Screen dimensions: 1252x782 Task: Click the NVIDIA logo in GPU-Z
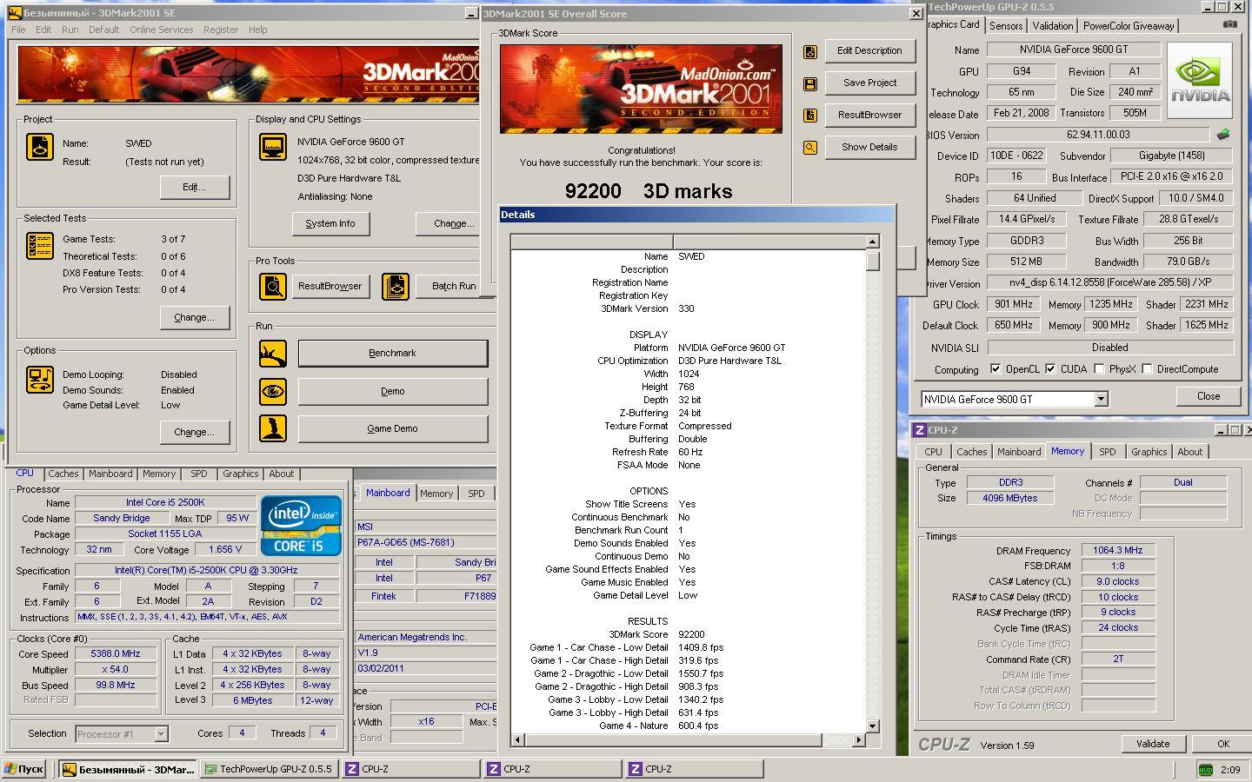pyautogui.click(x=1200, y=79)
